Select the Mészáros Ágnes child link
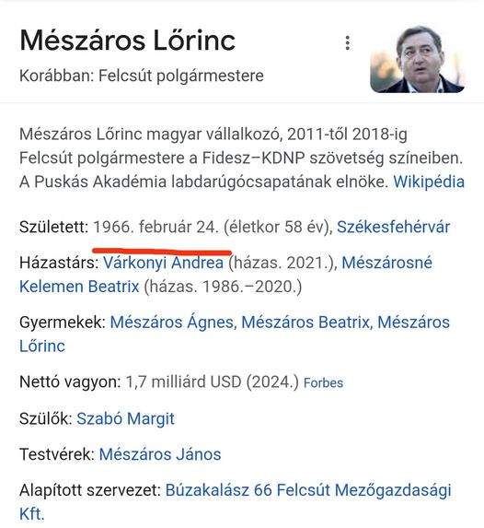Viewport: 484px width, 528px height. [171, 322]
